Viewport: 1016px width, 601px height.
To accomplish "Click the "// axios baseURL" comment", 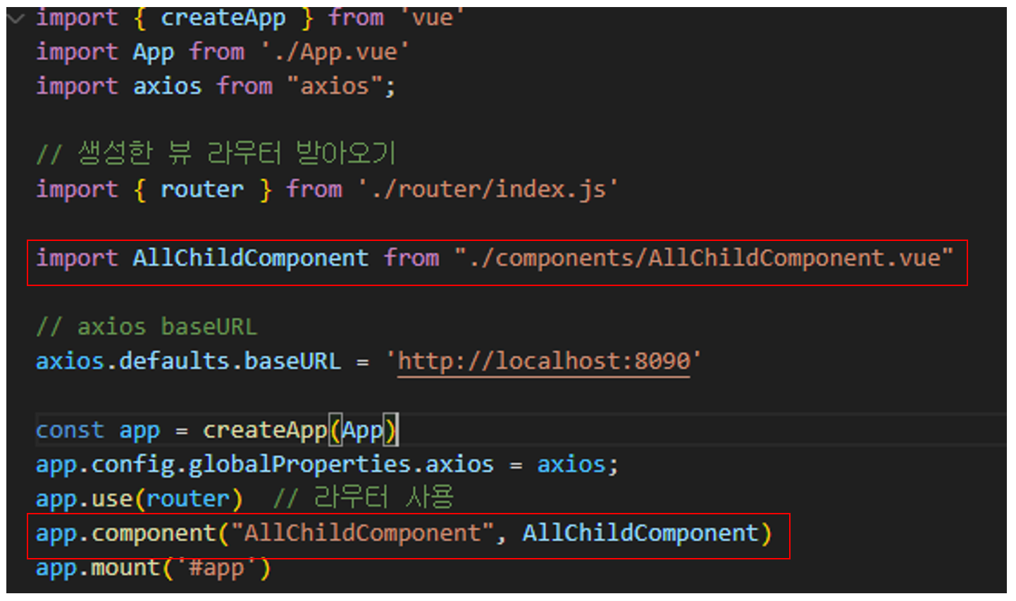I will pyautogui.click(x=147, y=328).
